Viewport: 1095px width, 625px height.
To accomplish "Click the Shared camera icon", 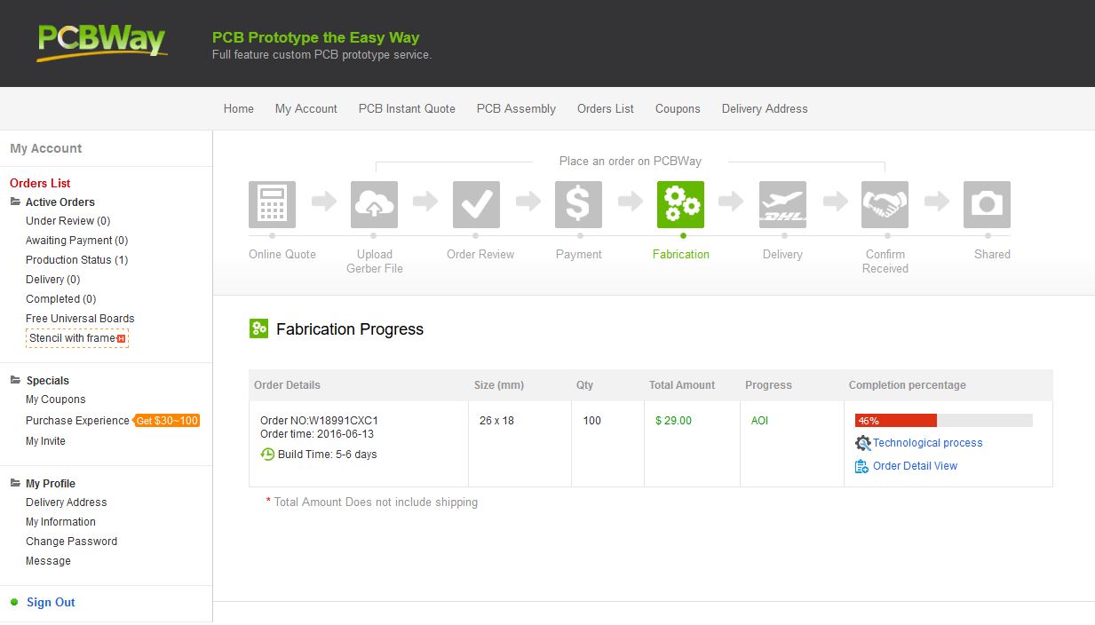I will (987, 204).
